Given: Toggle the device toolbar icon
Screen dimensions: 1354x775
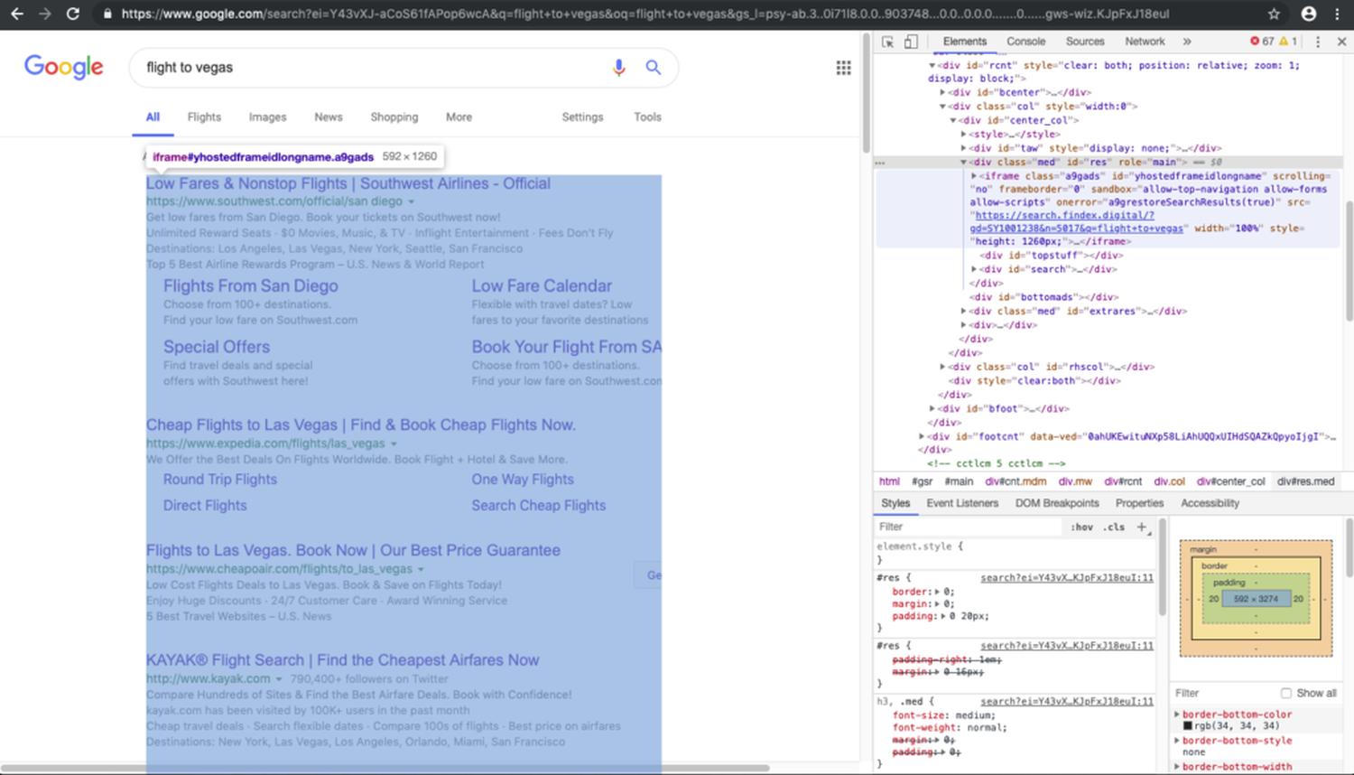Looking at the screenshot, I should tap(911, 42).
